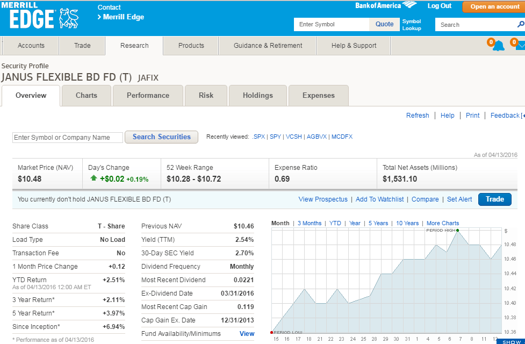Open the Holdings tab

(257, 95)
